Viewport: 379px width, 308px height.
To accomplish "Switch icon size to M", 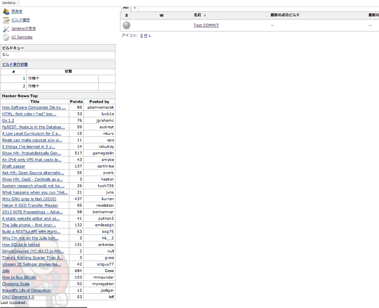I will coord(146,36).
